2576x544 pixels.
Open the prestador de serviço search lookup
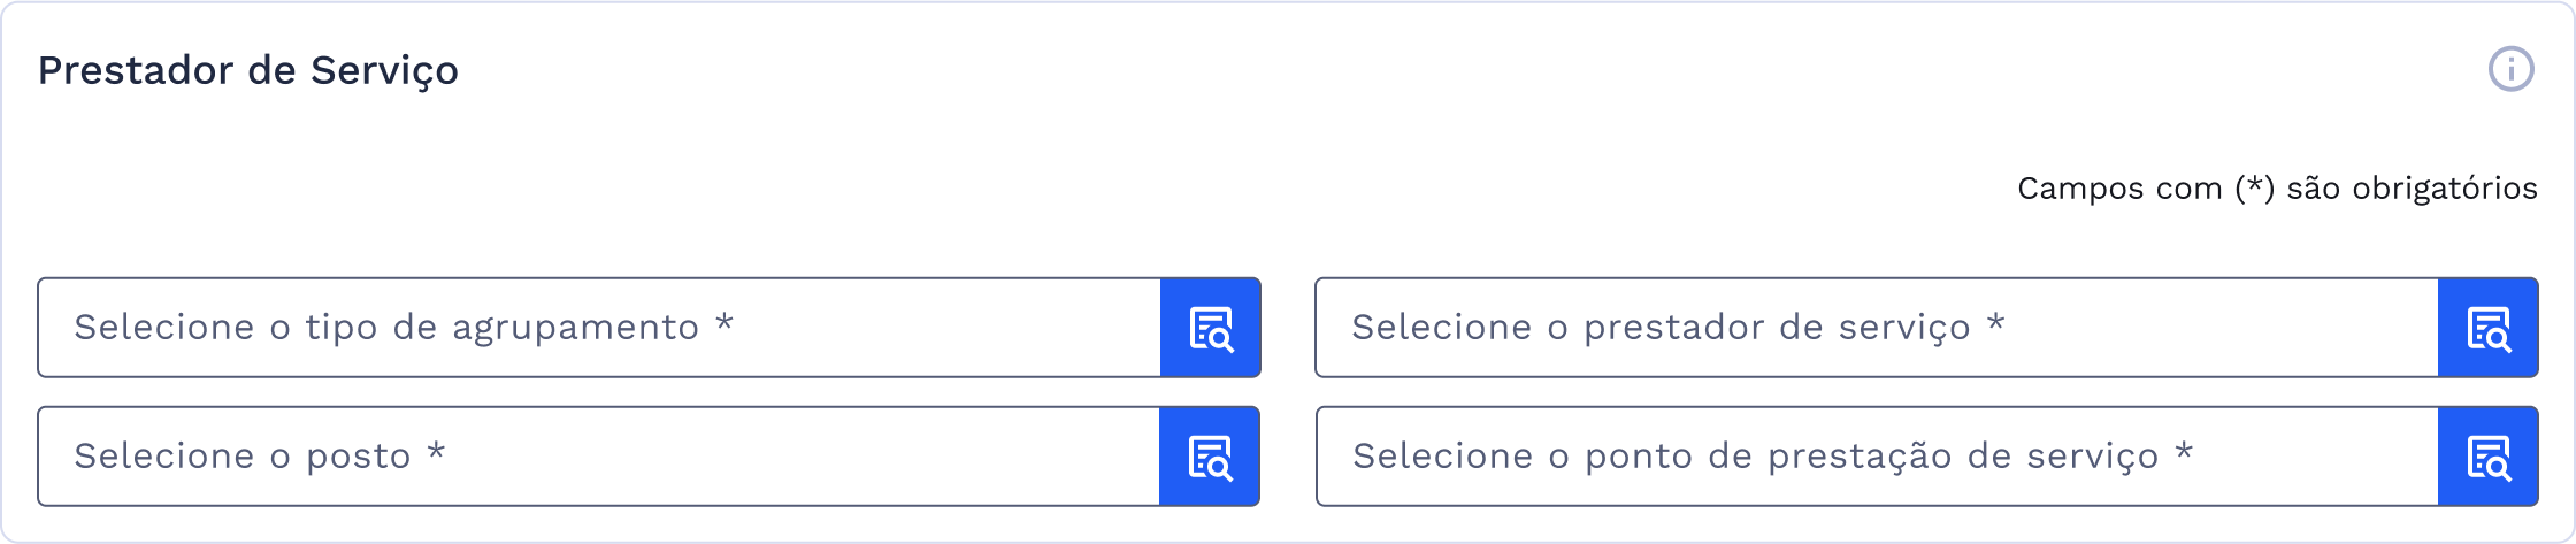click(2488, 328)
